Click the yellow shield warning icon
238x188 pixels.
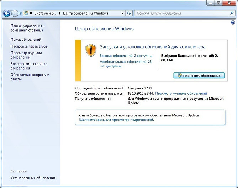[90, 50]
